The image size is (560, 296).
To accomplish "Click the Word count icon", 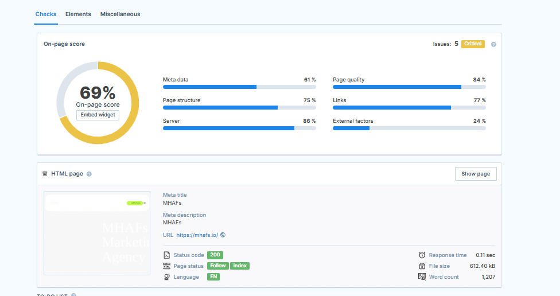I will pyautogui.click(x=422, y=277).
